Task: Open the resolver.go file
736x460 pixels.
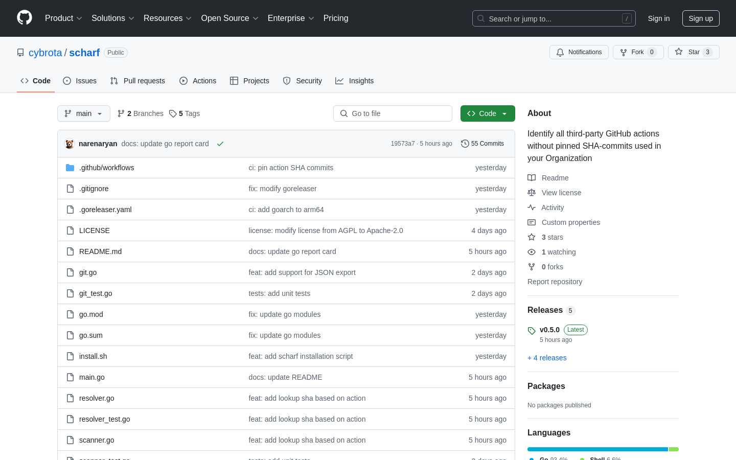Action: pos(97,398)
